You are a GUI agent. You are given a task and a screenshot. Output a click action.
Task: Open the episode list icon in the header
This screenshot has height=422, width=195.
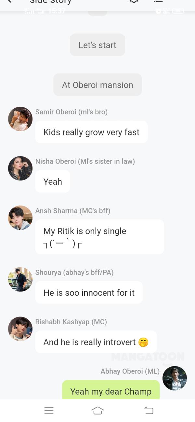[x=158, y=1]
